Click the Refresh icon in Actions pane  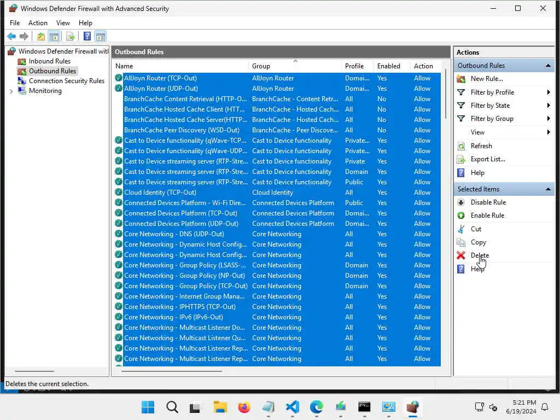(x=461, y=145)
